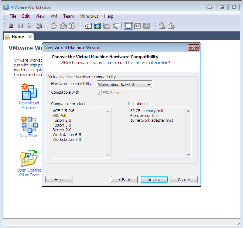This screenshot has height=228, width=243.
Task: Click the highlighted Summary view icon
Action: [x=128, y=26]
